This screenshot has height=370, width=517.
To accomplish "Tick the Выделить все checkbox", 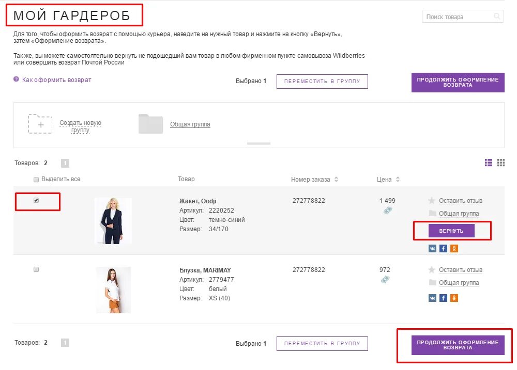I will [36, 179].
